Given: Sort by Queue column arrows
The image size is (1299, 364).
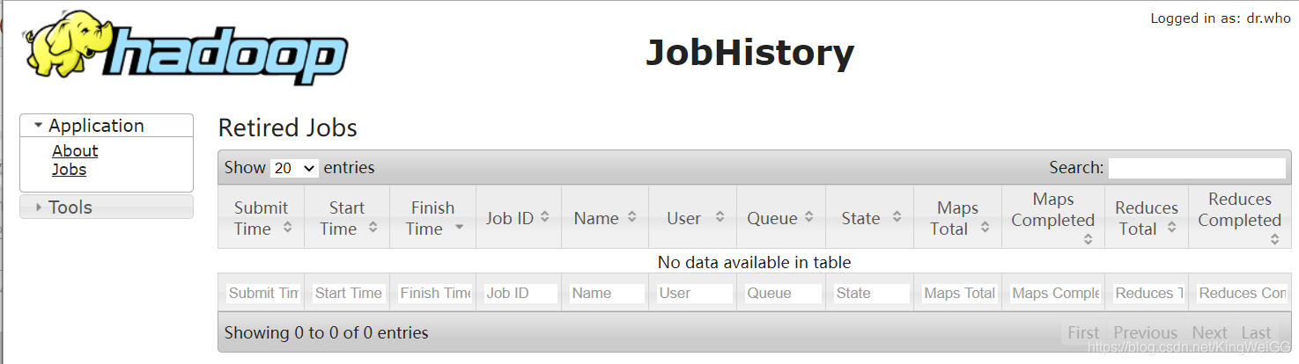Looking at the screenshot, I should [811, 217].
